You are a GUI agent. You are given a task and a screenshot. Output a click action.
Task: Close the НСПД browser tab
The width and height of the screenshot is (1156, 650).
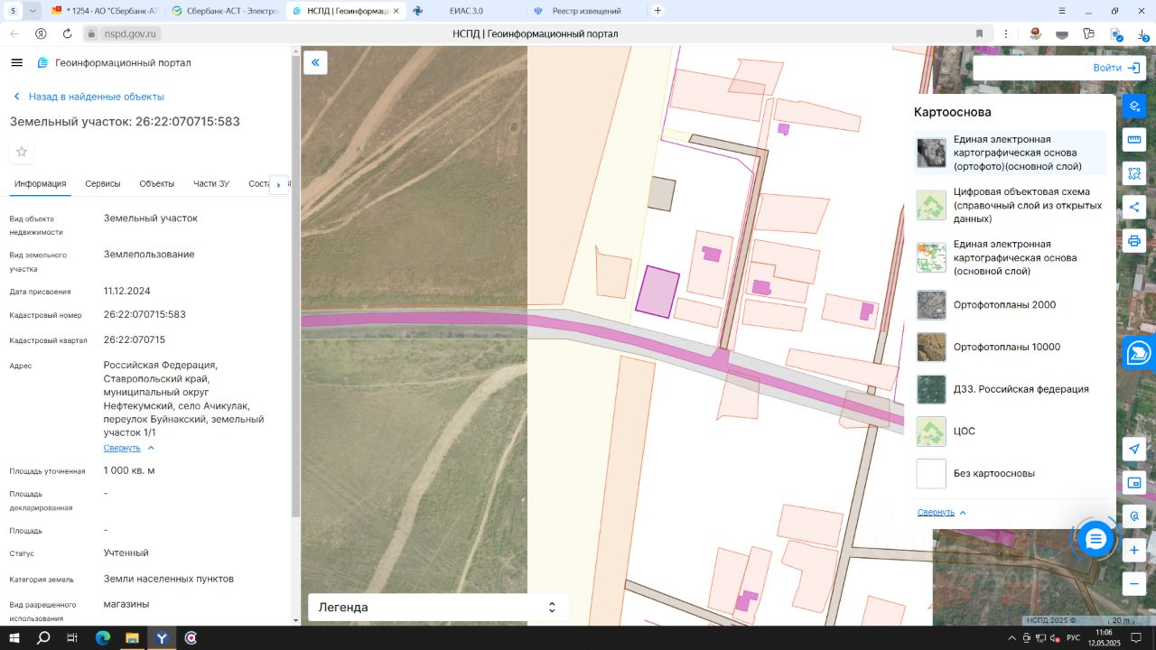396,11
